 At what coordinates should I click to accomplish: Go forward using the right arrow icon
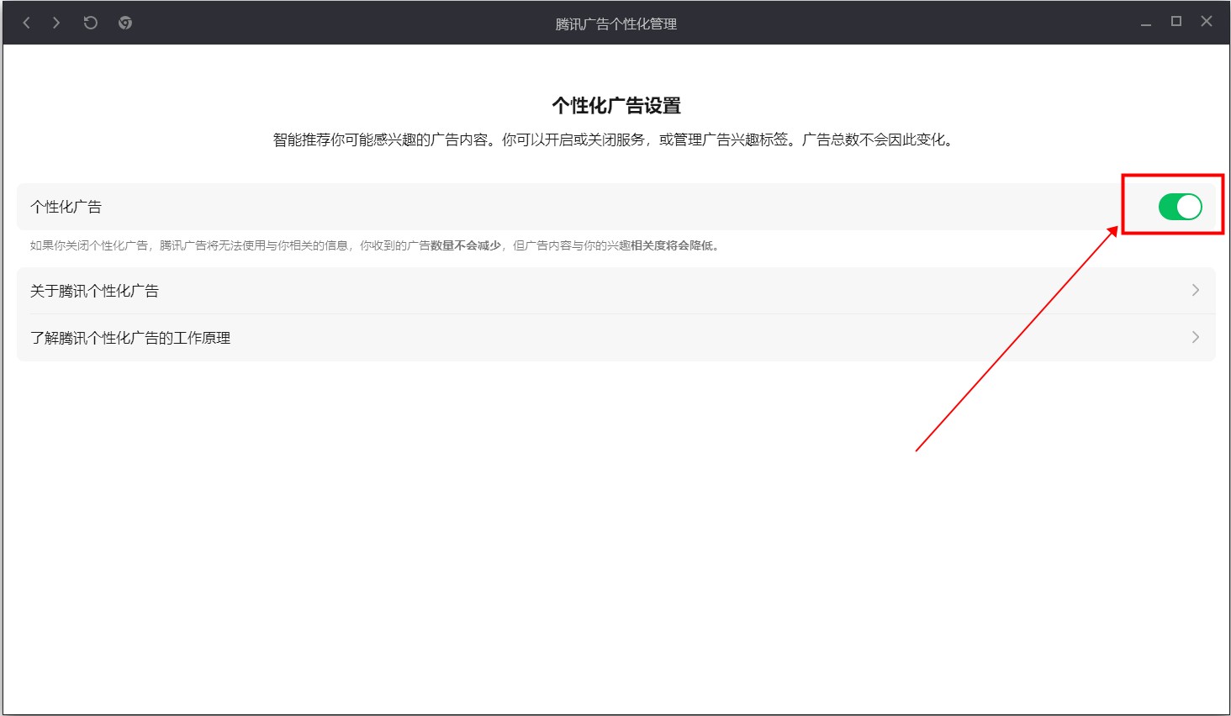pos(56,23)
